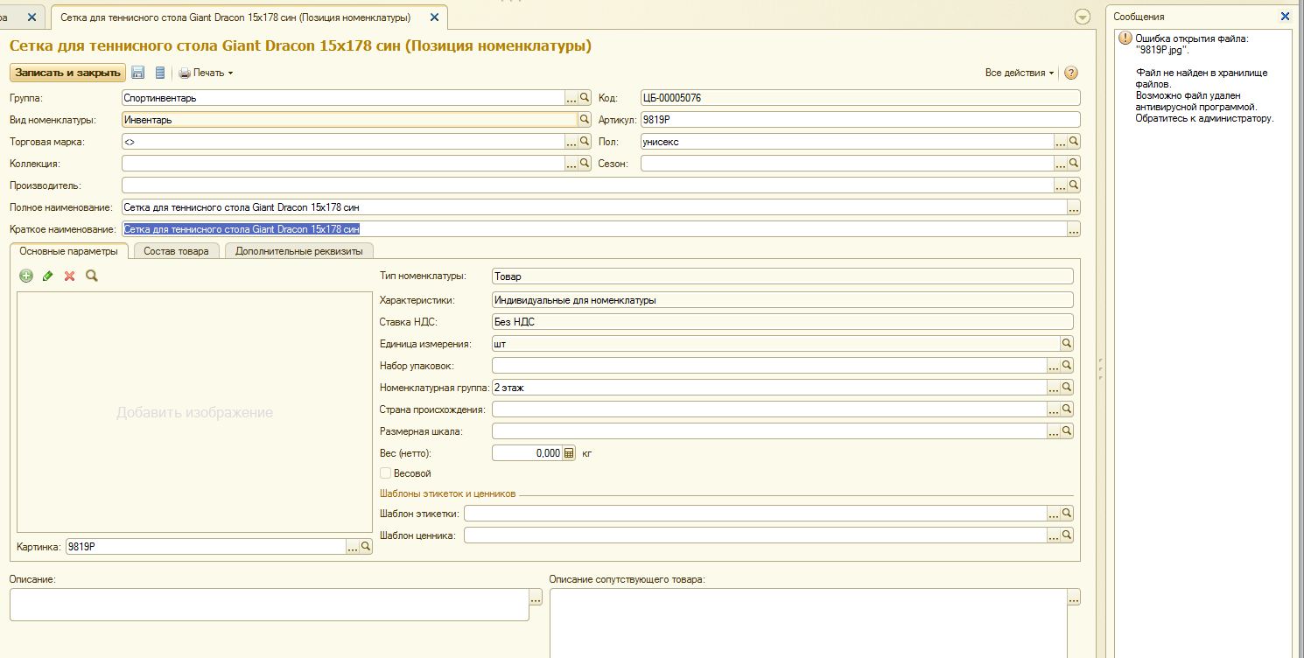Click green plus to add image

click(26, 276)
